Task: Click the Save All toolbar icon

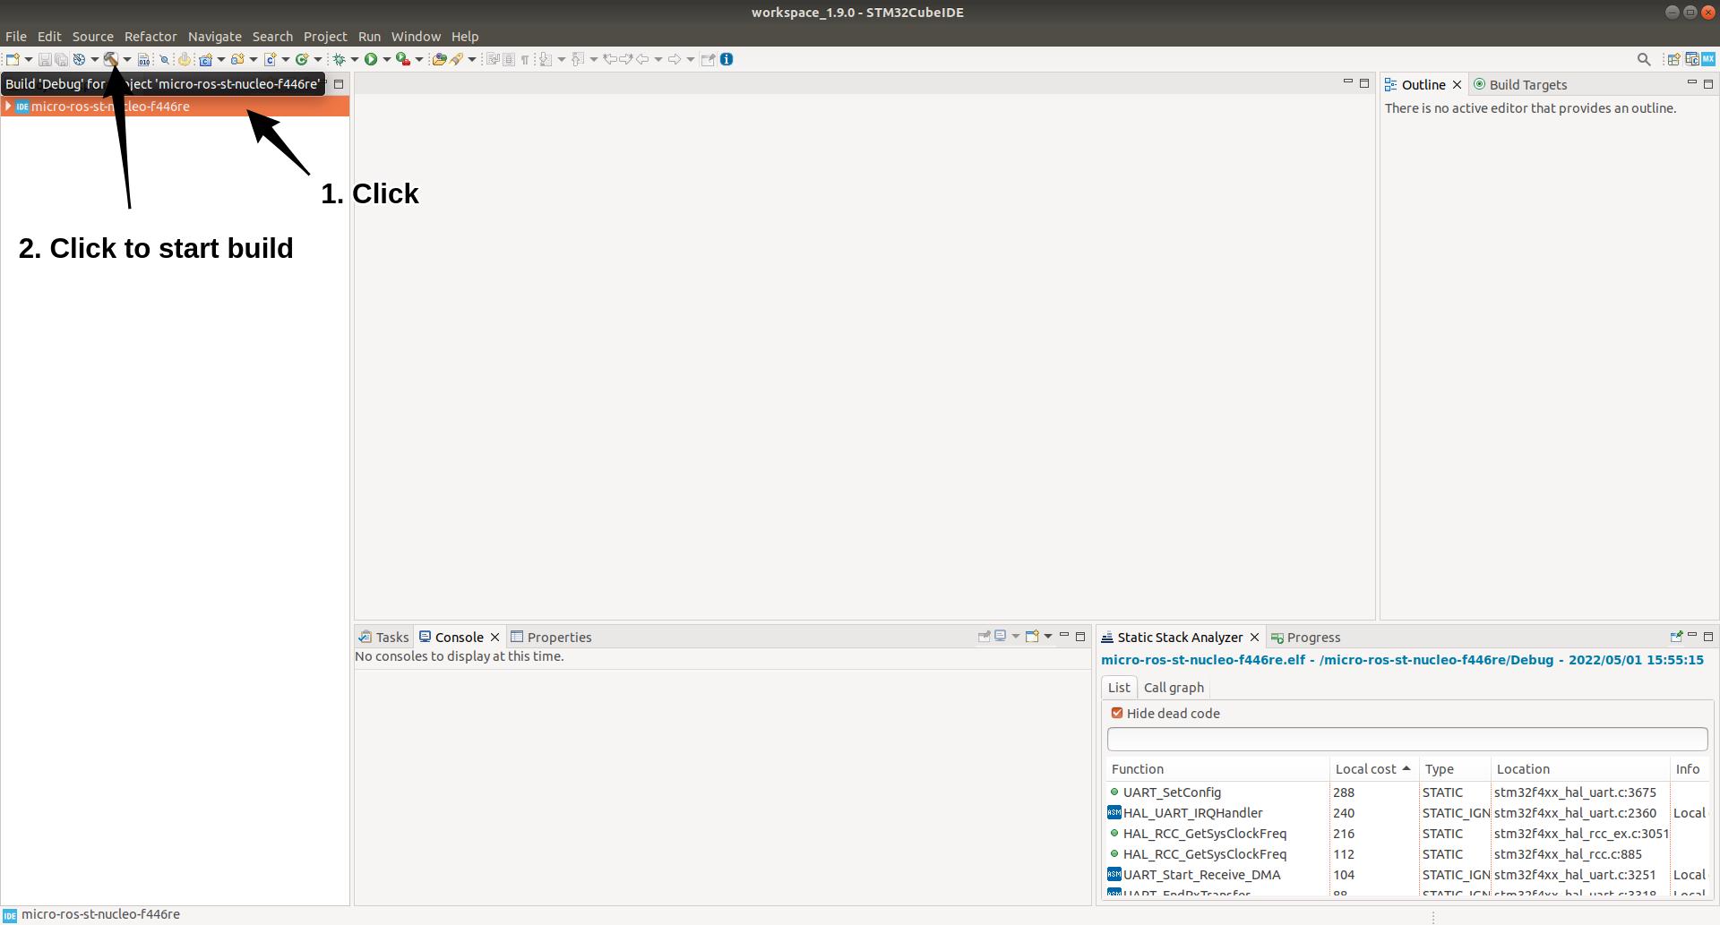Action: 61,59
